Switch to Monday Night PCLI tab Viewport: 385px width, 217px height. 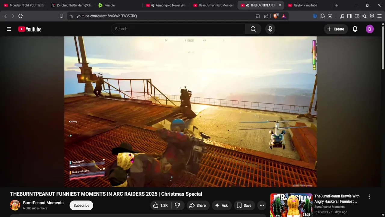(24, 5)
